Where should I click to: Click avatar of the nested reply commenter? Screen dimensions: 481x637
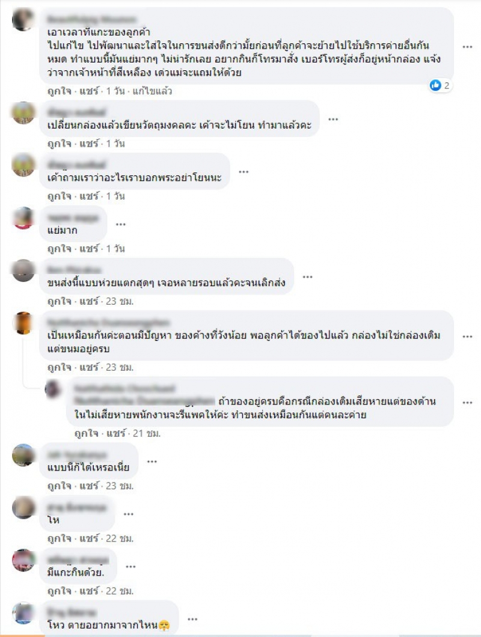(54, 389)
